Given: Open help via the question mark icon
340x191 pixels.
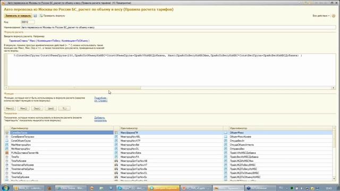Looking at the screenshot, I should pos(334,16).
